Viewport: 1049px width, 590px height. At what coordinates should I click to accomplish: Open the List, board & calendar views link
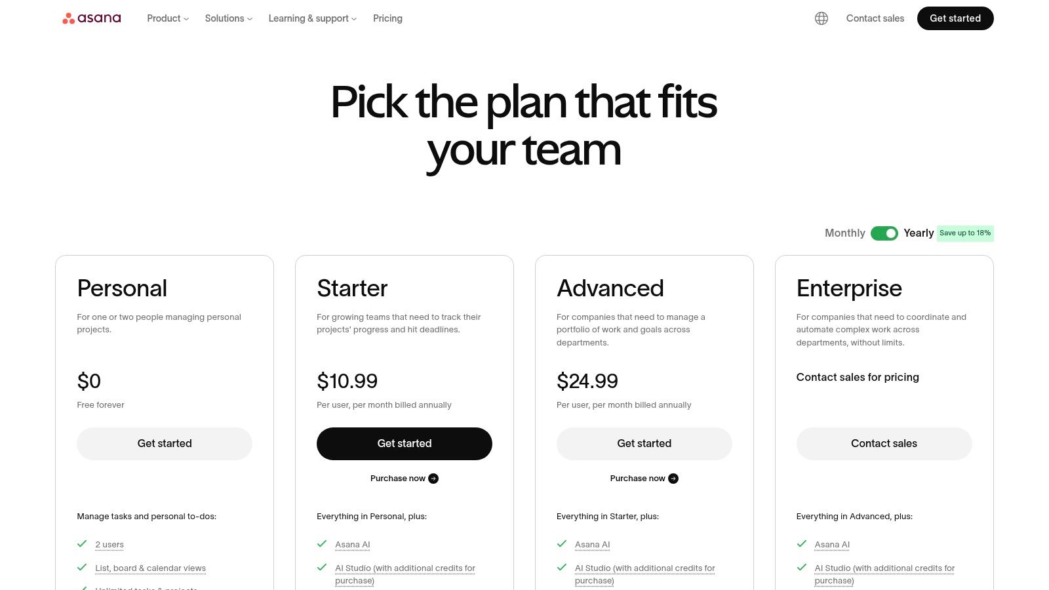tap(150, 568)
